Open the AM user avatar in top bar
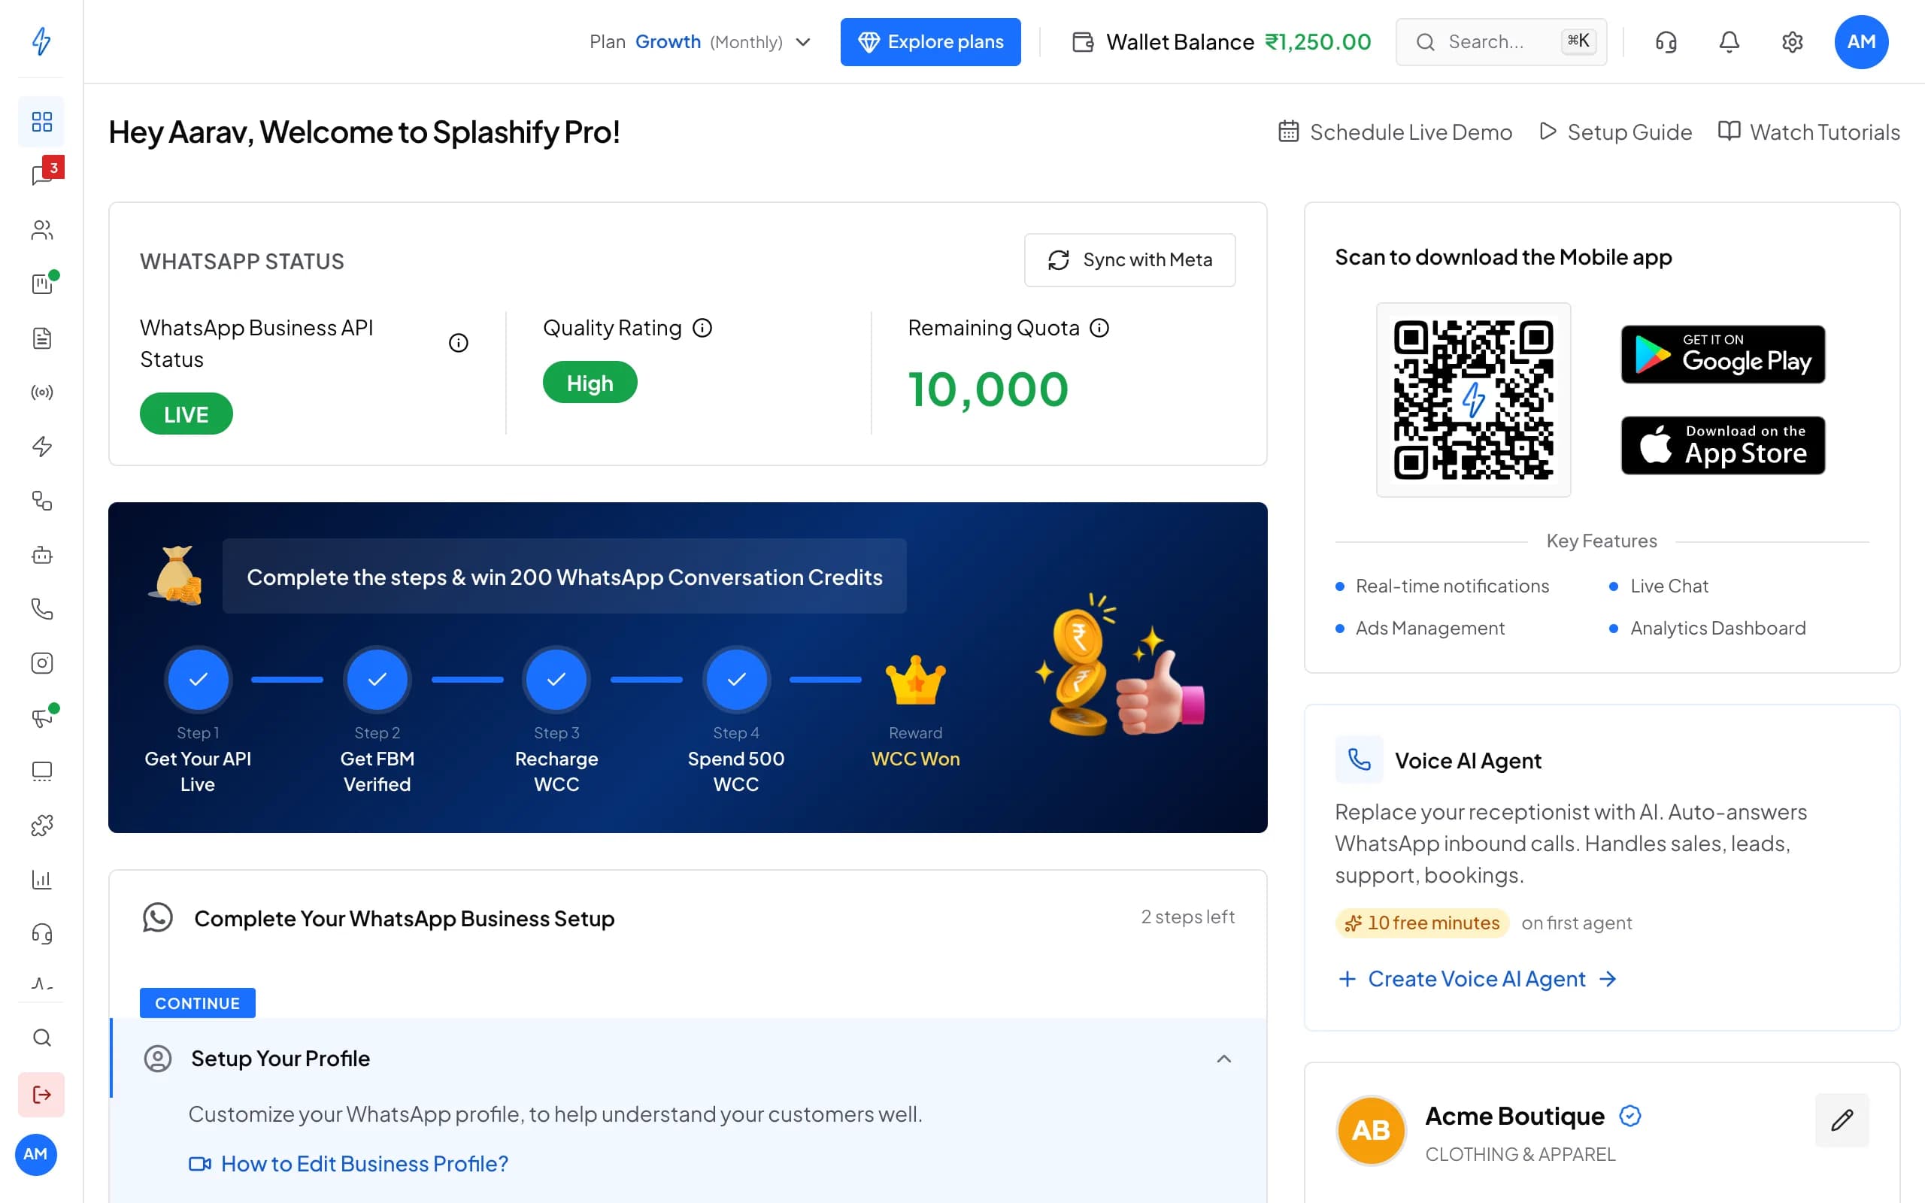The width and height of the screenshot is (1925, 1203). click(1860, 42)
